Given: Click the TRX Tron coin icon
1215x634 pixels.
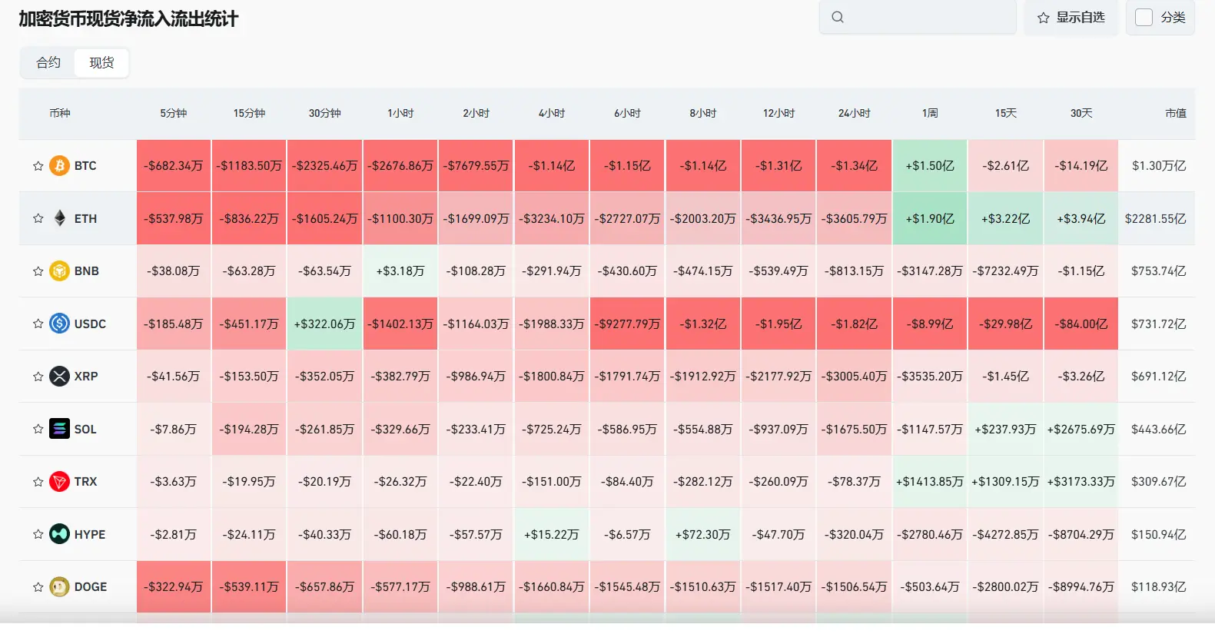Looking at the screenshot, I should [x=59, y=481].
